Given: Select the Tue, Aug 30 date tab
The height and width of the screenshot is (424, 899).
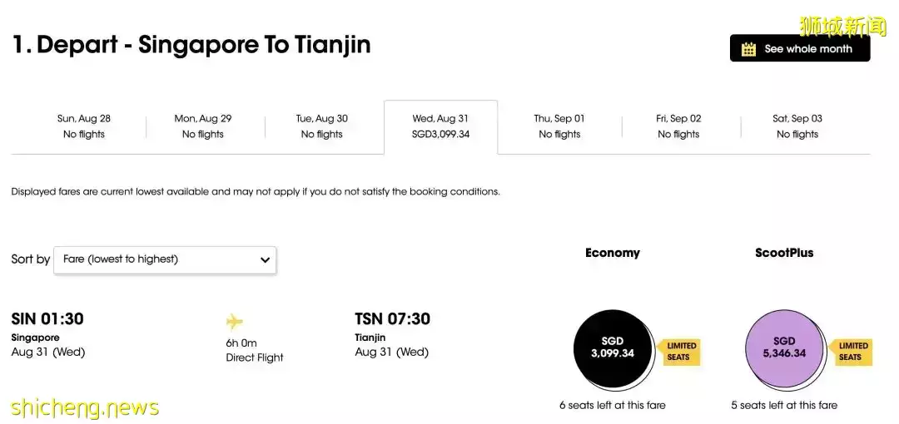Looking at the screenshot, I should (321, 126).
